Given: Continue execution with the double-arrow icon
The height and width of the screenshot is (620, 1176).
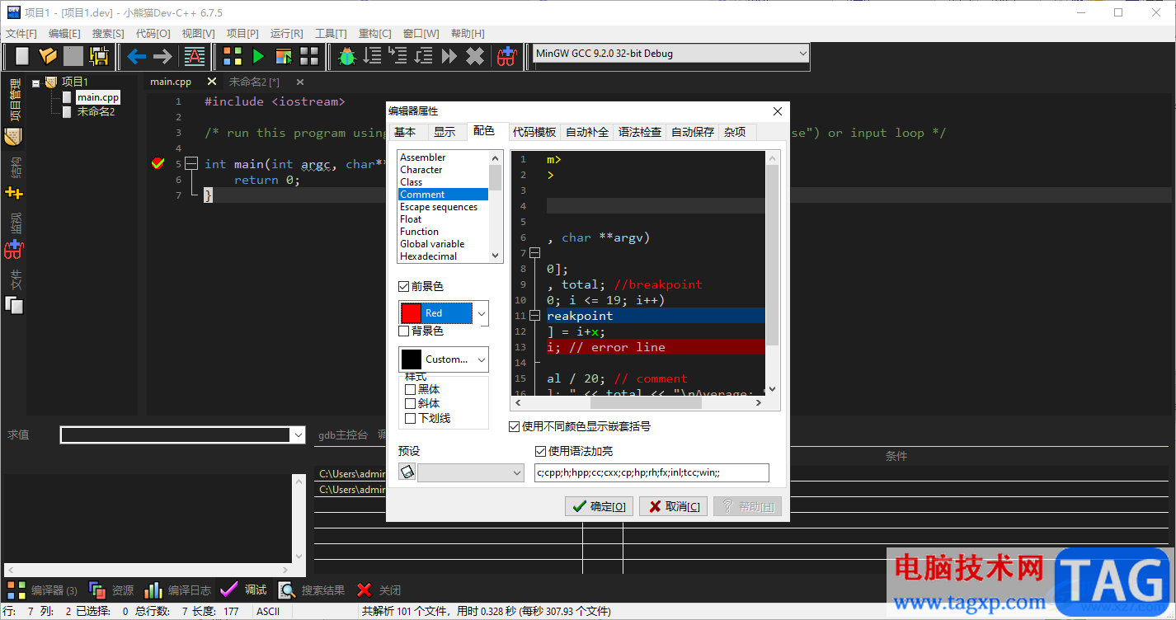Looking at the screenshot, I should tap(449, 56).
